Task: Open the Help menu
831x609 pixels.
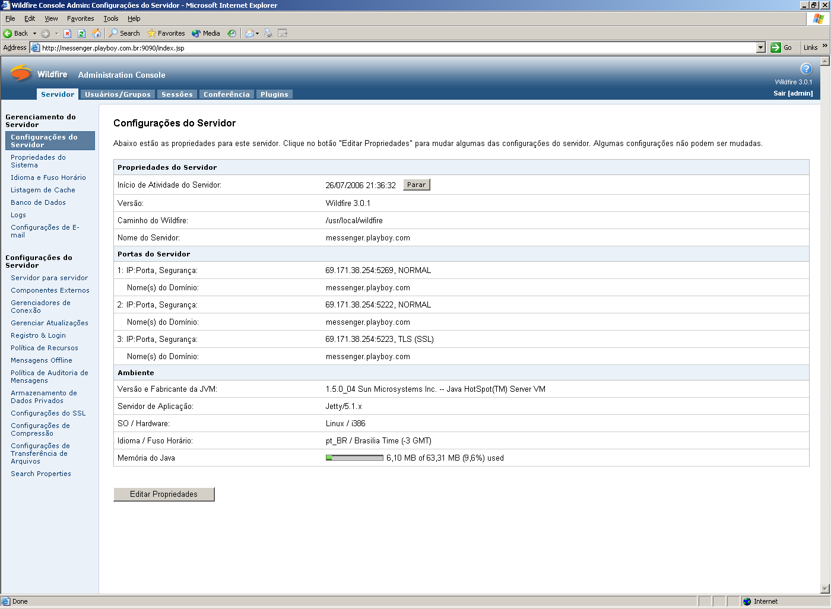Action: click(134, 18)
